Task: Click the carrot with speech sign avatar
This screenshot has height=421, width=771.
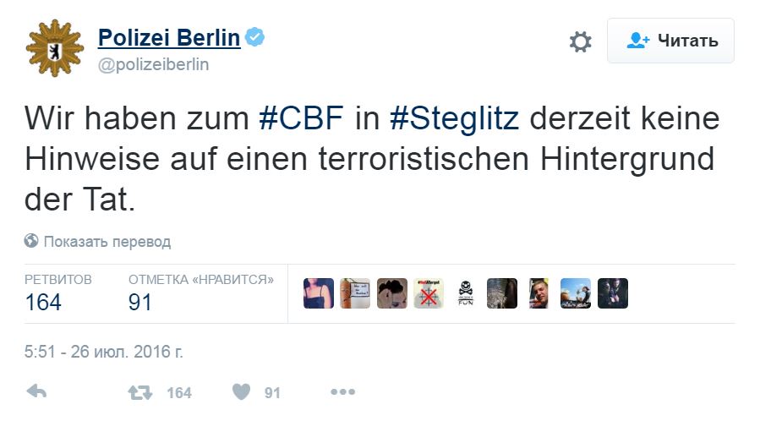Action: (x=355, y=293)
